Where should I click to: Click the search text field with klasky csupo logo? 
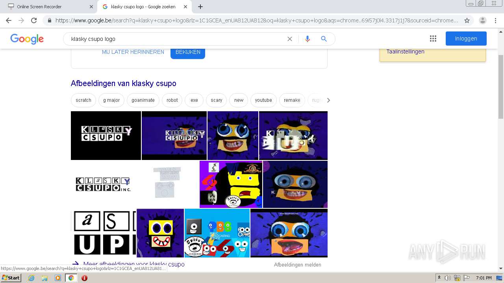177,39
